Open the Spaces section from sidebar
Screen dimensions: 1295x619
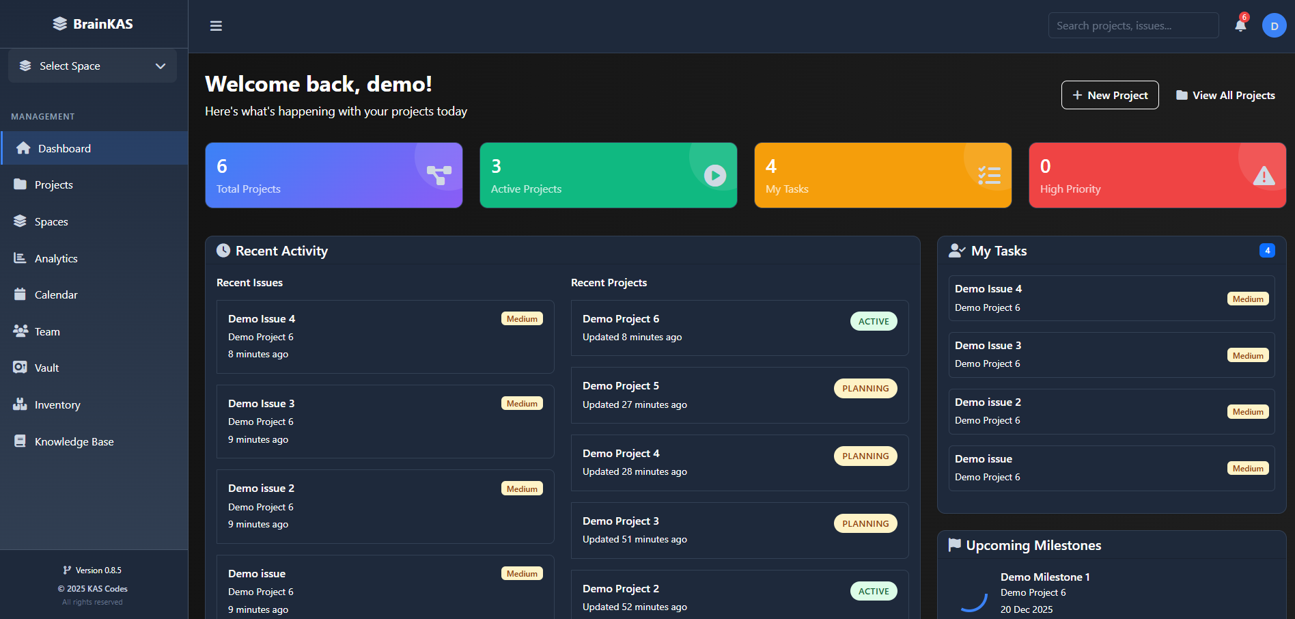coord(51,221)
